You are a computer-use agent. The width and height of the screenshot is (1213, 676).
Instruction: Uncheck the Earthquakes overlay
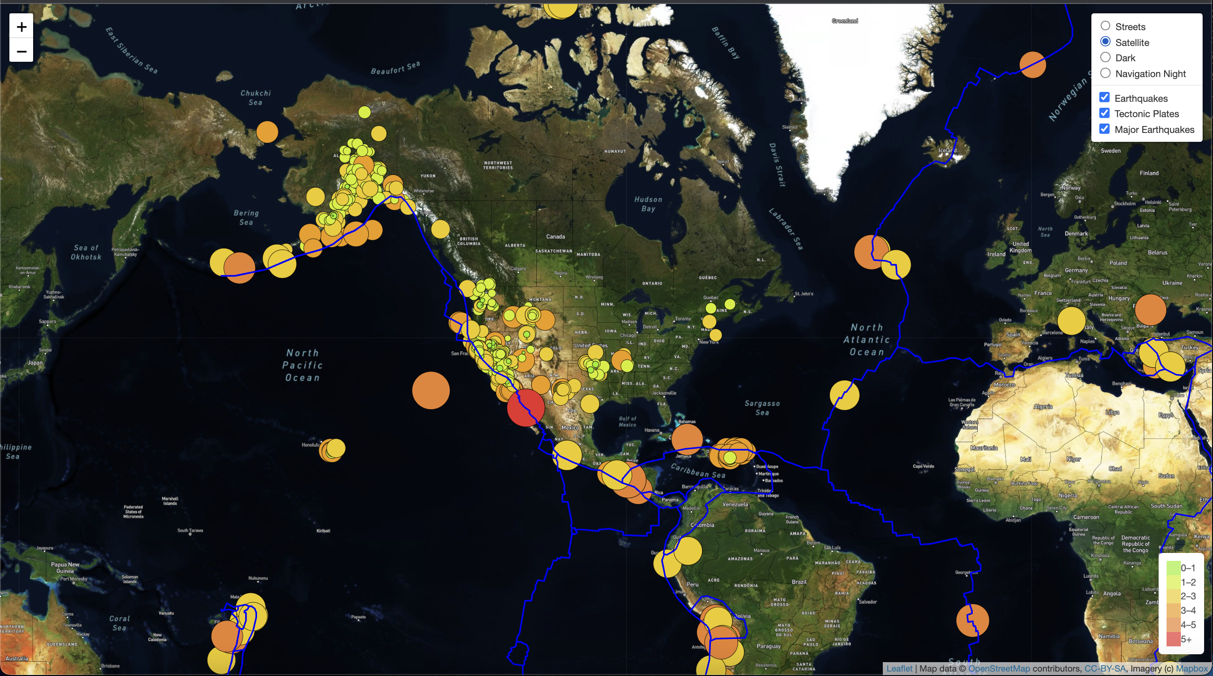[1105, 97]
